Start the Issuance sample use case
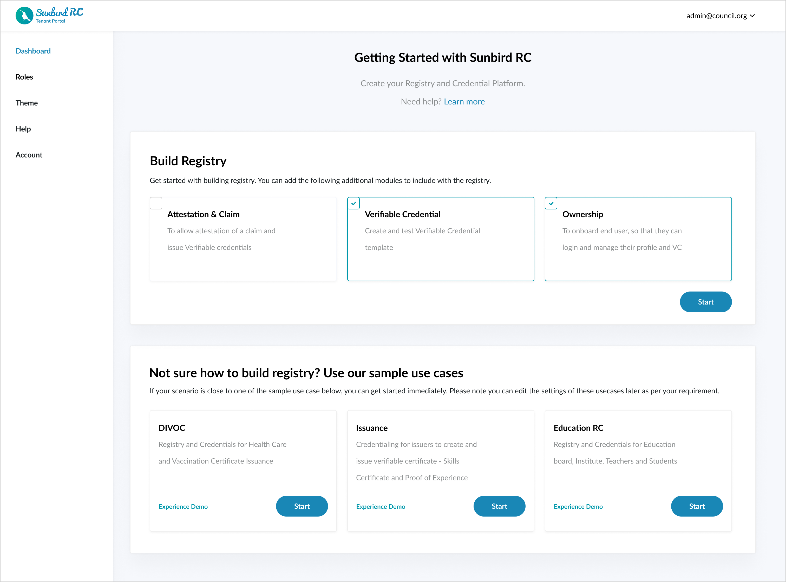Viewport: 786px width, 582px height. (x=499, y=506)
